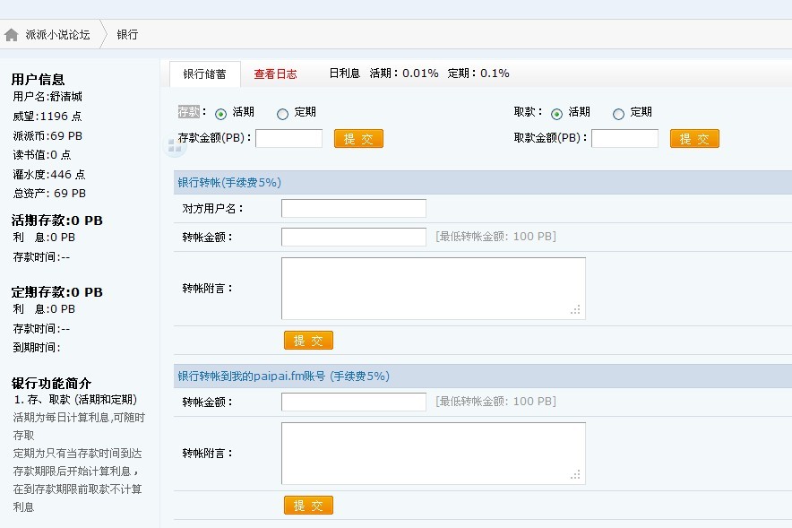The width and height of the screenshot is (792, 528).
Task: Select 活期 radio under 存款
Action: [x=220, y=114]
